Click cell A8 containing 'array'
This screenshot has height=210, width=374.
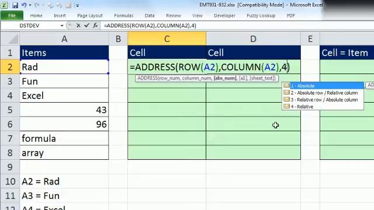click(x=64, y=153)
